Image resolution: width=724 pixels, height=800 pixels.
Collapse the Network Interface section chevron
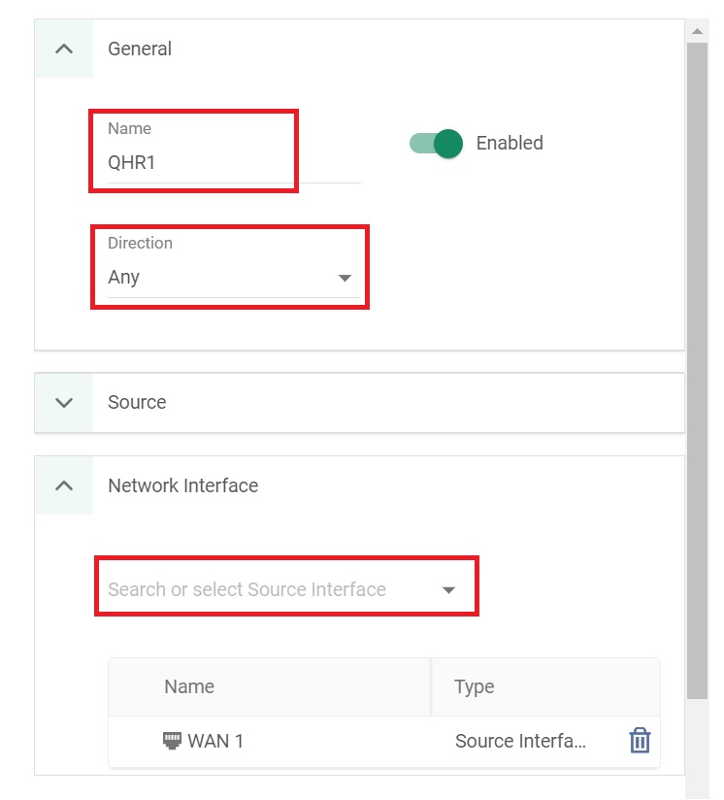pyautogui.click(x=64, y=485)
